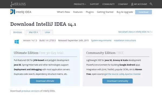Open the Community menu item
162x102 pixels.
tap(109, 4)
